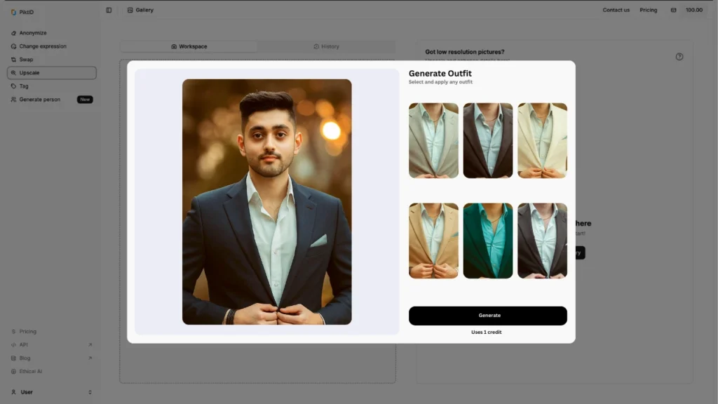Select the Swap tool
This screenshot has width=718, height=404.
point(26,59)
